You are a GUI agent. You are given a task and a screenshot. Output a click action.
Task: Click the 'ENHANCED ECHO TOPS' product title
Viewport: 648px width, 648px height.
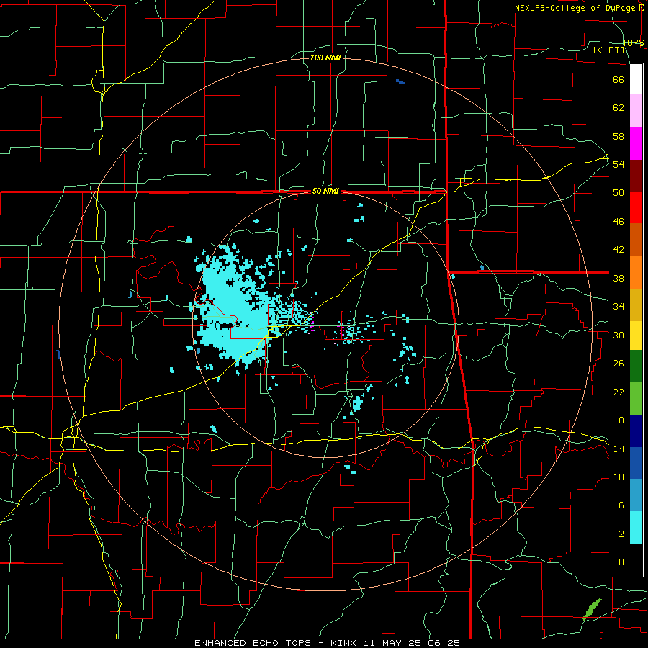[x=253, y=643]
